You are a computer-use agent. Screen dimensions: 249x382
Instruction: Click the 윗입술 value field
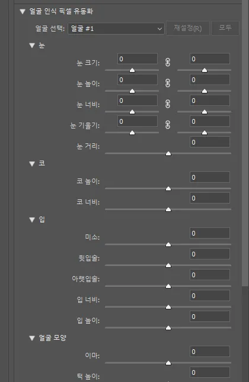tap(210, 254)
